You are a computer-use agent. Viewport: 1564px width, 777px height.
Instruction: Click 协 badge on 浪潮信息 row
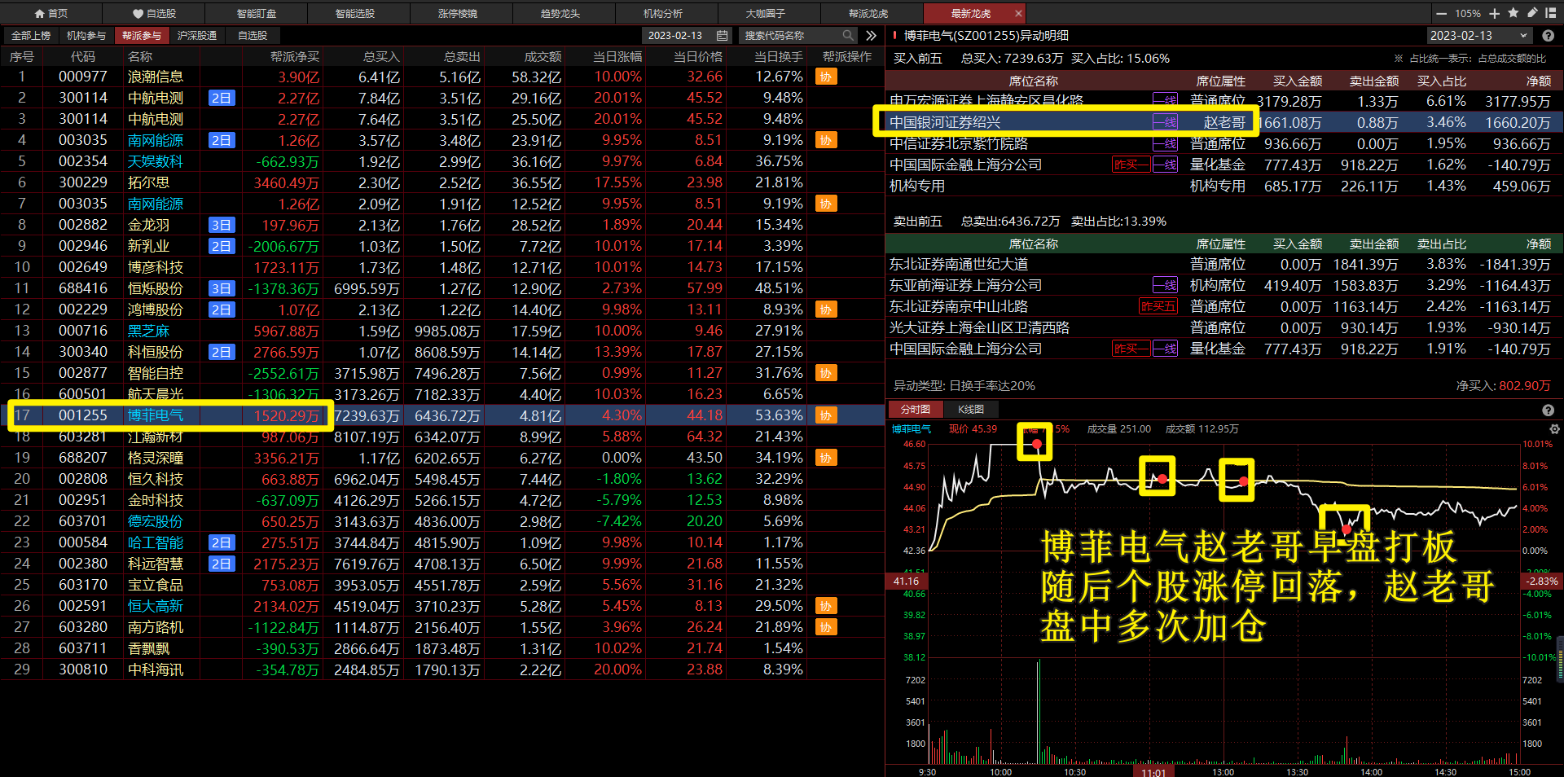826,77
